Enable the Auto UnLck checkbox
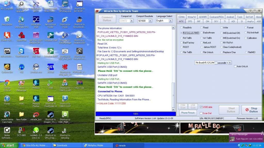This screenshot has width=264, height=148. pyautogui.click(x=235, y=66)
